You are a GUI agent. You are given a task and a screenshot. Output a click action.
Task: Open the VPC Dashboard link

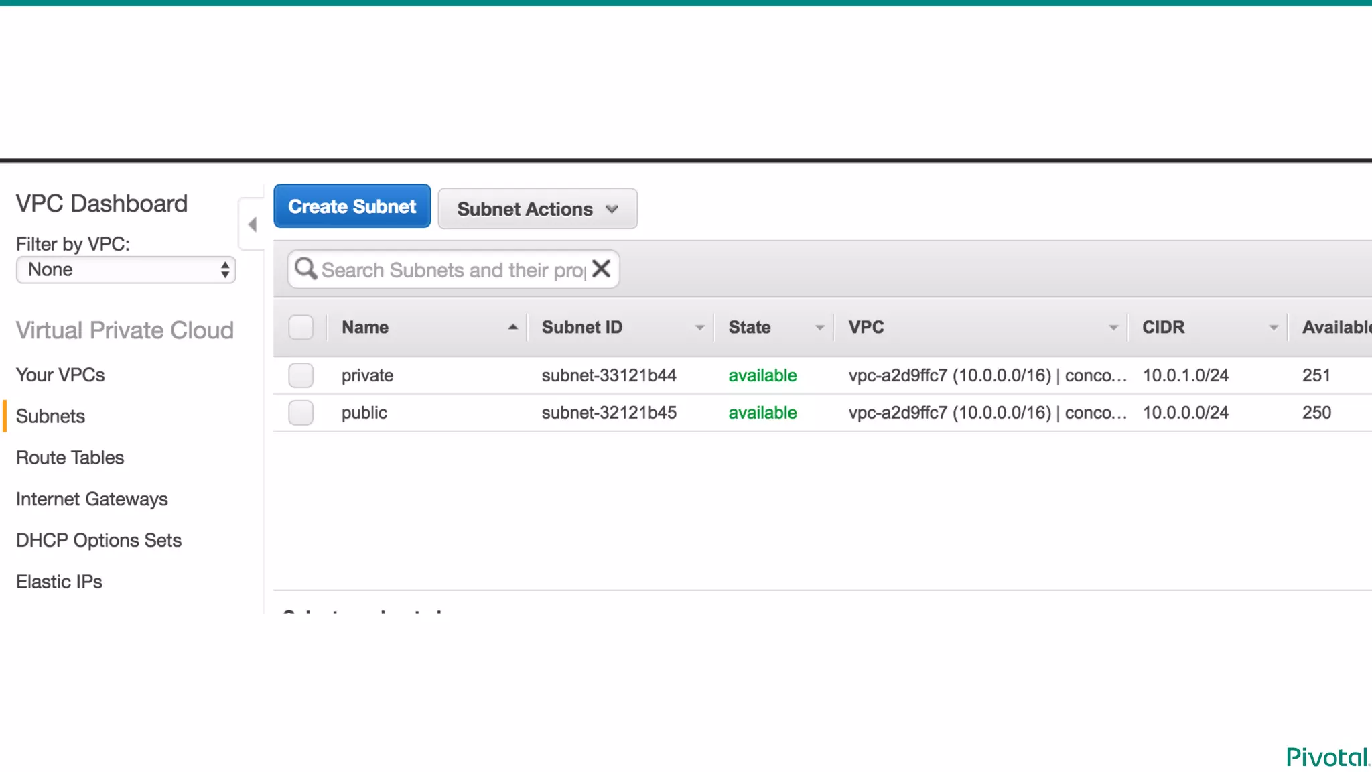[x=102, y=204]
